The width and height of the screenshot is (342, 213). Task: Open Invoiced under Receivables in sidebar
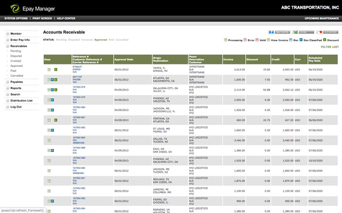(x=16, y=61)
